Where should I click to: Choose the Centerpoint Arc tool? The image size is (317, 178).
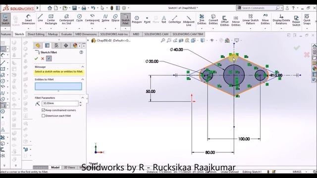[x=92, y=20]
